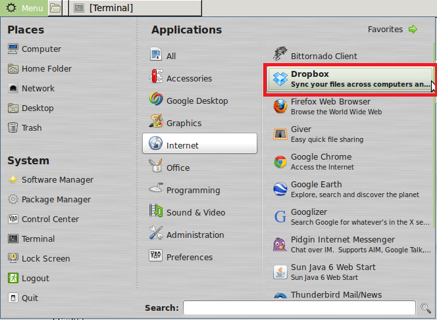The width and height of the screenshot is (437, 320).
Task: Click the 'Software Manager' label
Action: click(x=58, y=180)
